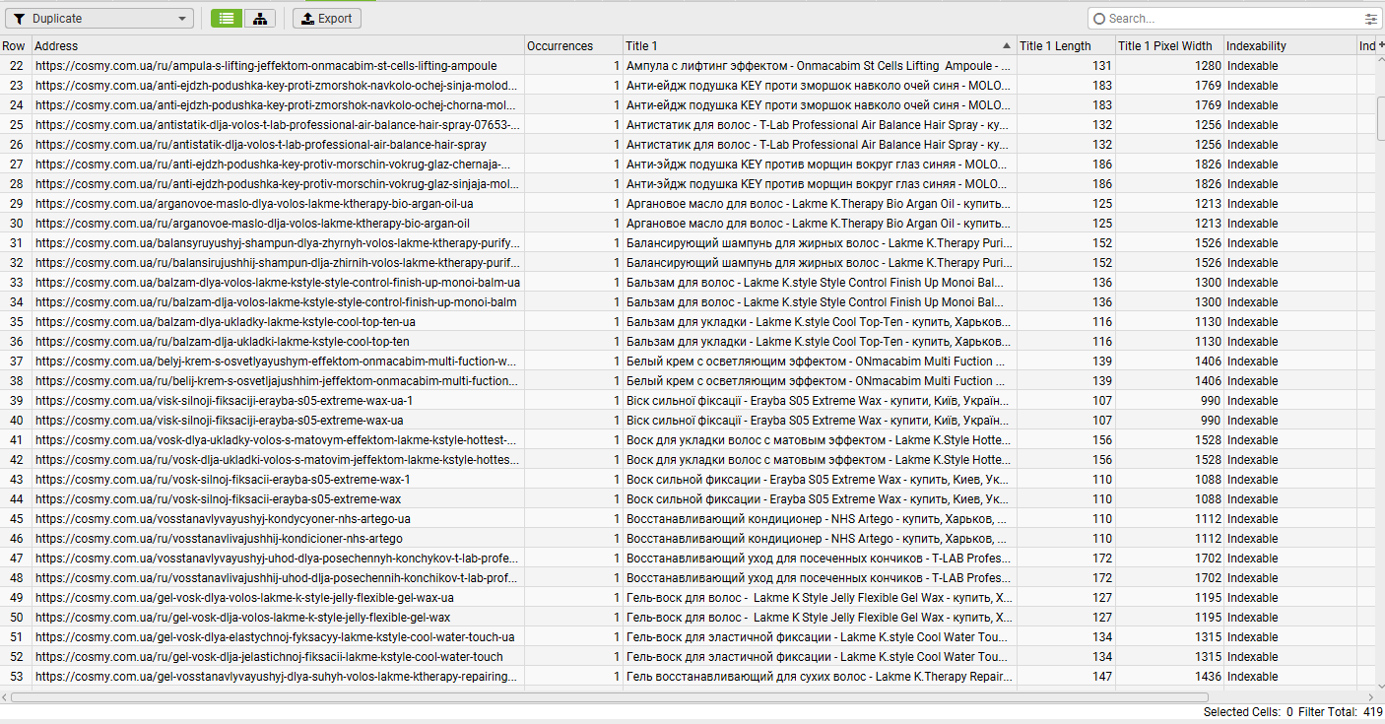
Task: Focus the Search input field
Action: (x=1233, y=19)
